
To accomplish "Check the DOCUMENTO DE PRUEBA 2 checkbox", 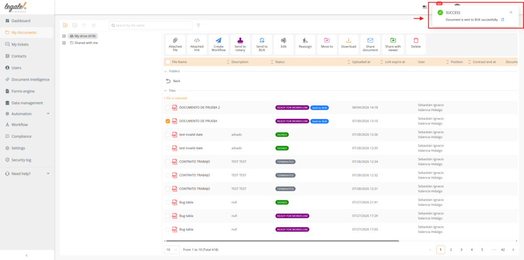I will [x=168, y=107].
